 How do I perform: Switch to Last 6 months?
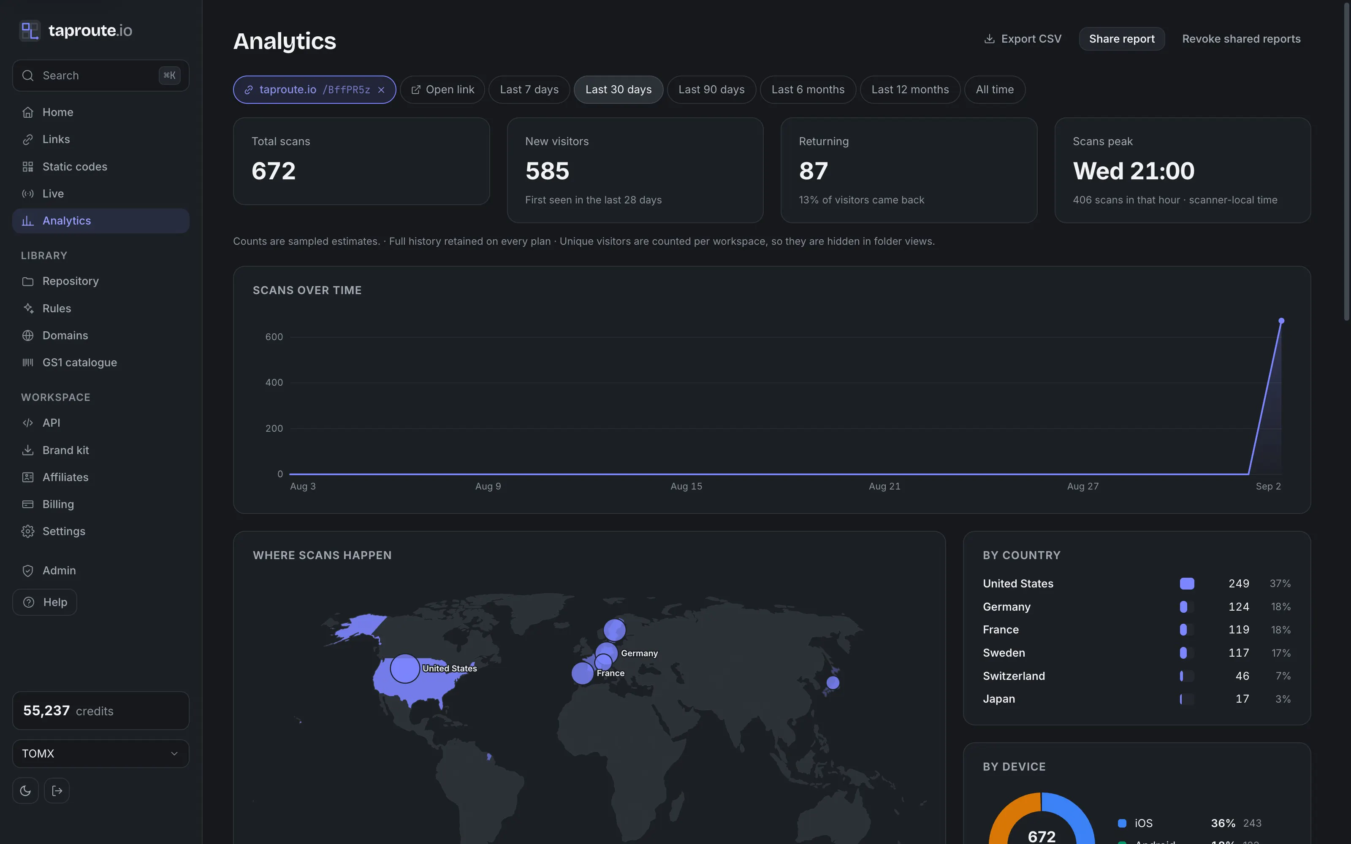click(808, 90)
